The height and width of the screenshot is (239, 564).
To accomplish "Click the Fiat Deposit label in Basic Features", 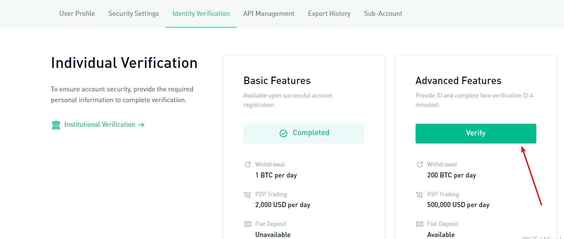I will pos(271,224).
